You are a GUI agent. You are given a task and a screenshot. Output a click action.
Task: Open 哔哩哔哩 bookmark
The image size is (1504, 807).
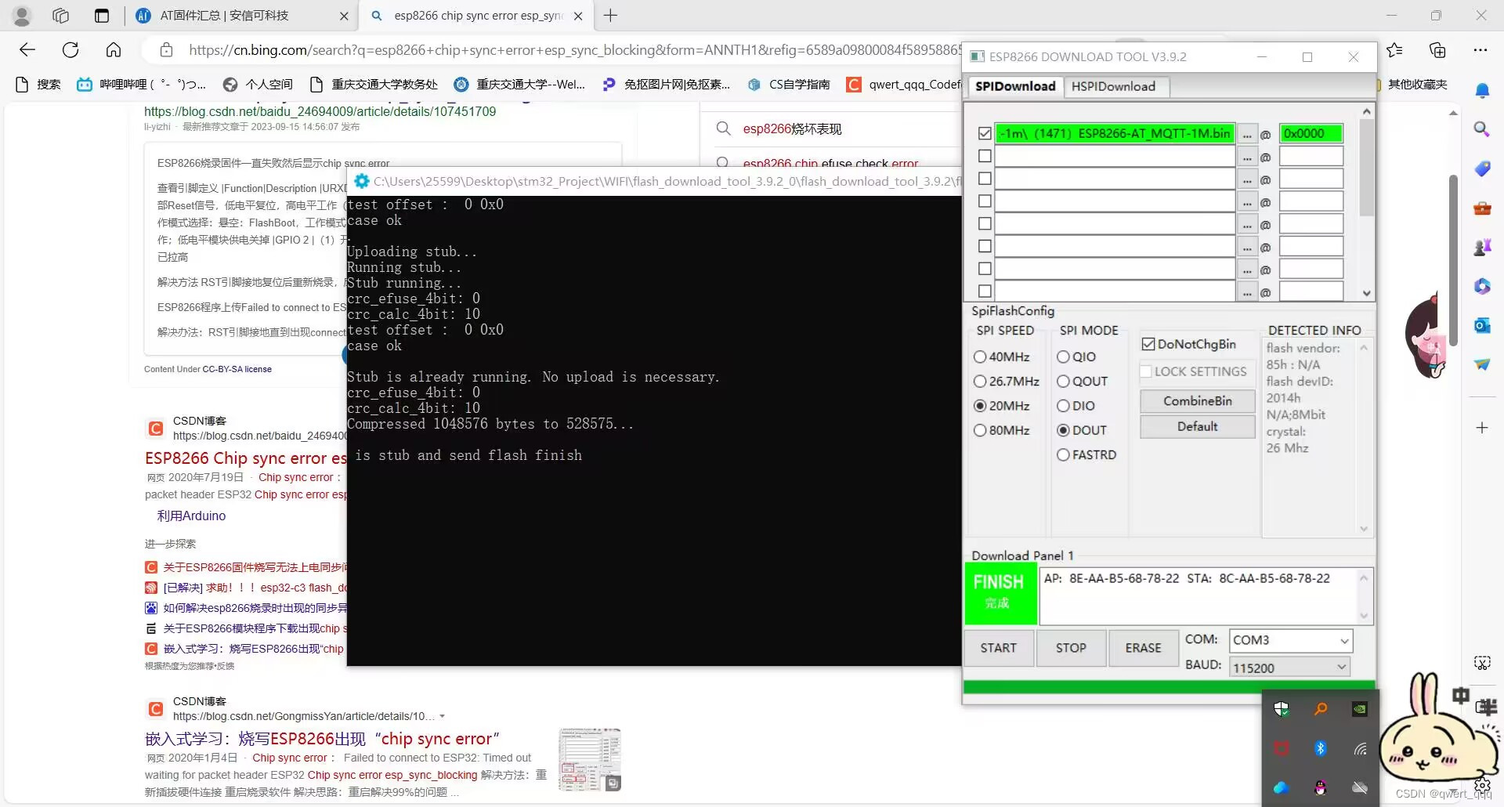point(141,85)
